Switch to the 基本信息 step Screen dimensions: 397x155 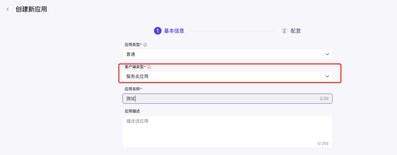(x=174, y=31)
